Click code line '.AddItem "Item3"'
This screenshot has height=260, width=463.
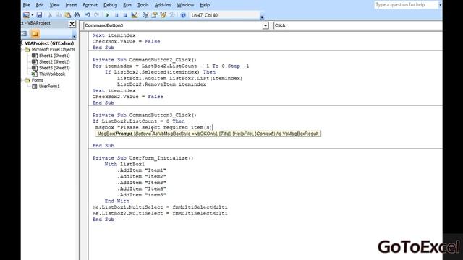[142, 183]
